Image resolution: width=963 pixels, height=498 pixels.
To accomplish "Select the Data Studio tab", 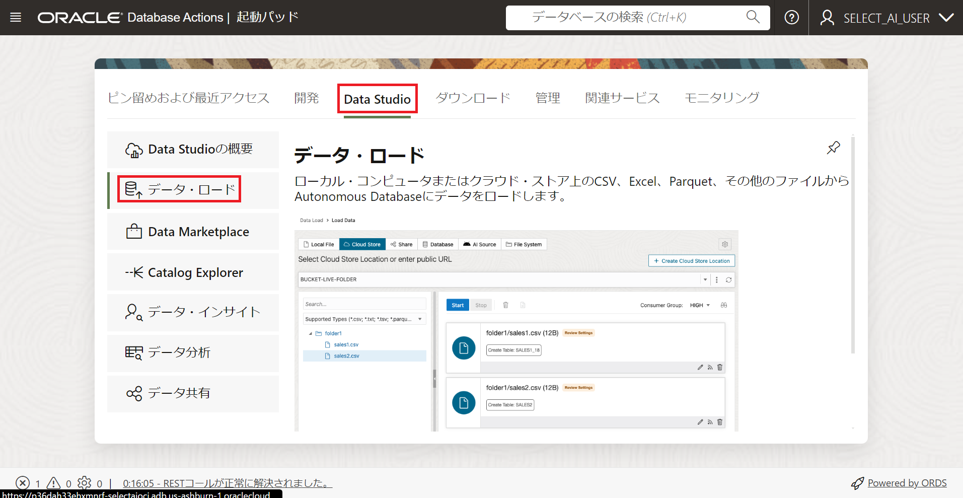I will point(377,99).
